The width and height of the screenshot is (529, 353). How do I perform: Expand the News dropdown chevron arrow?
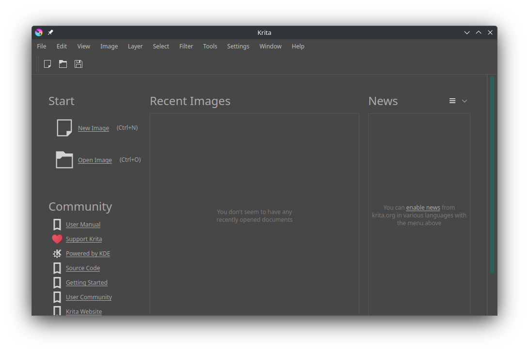[465, 101]
